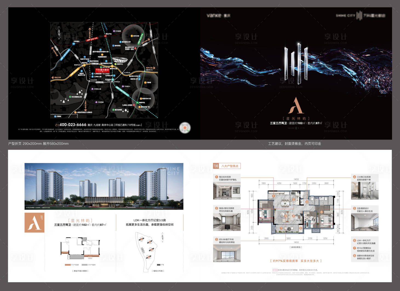
Task: Click the 万科西城 label on the map
Action: click(x=101, y=102)
